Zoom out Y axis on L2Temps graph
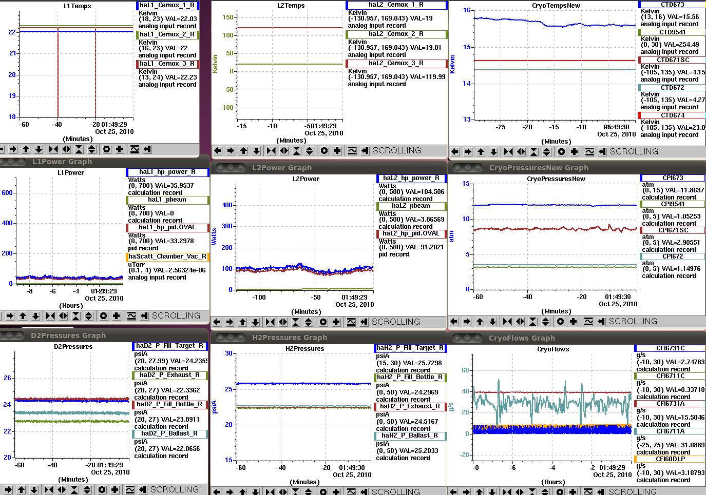Screen dimensions: 706x495 [310, 151]
